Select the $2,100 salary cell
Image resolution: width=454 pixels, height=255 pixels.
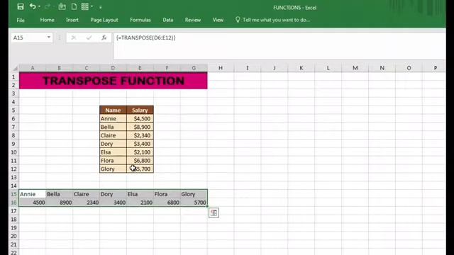[140, 152]
